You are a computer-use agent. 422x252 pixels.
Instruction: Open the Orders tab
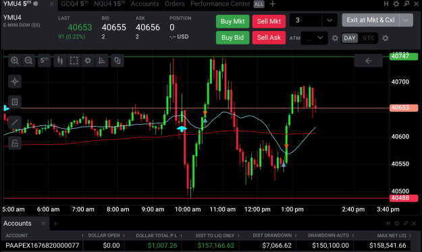pos(175,4)
